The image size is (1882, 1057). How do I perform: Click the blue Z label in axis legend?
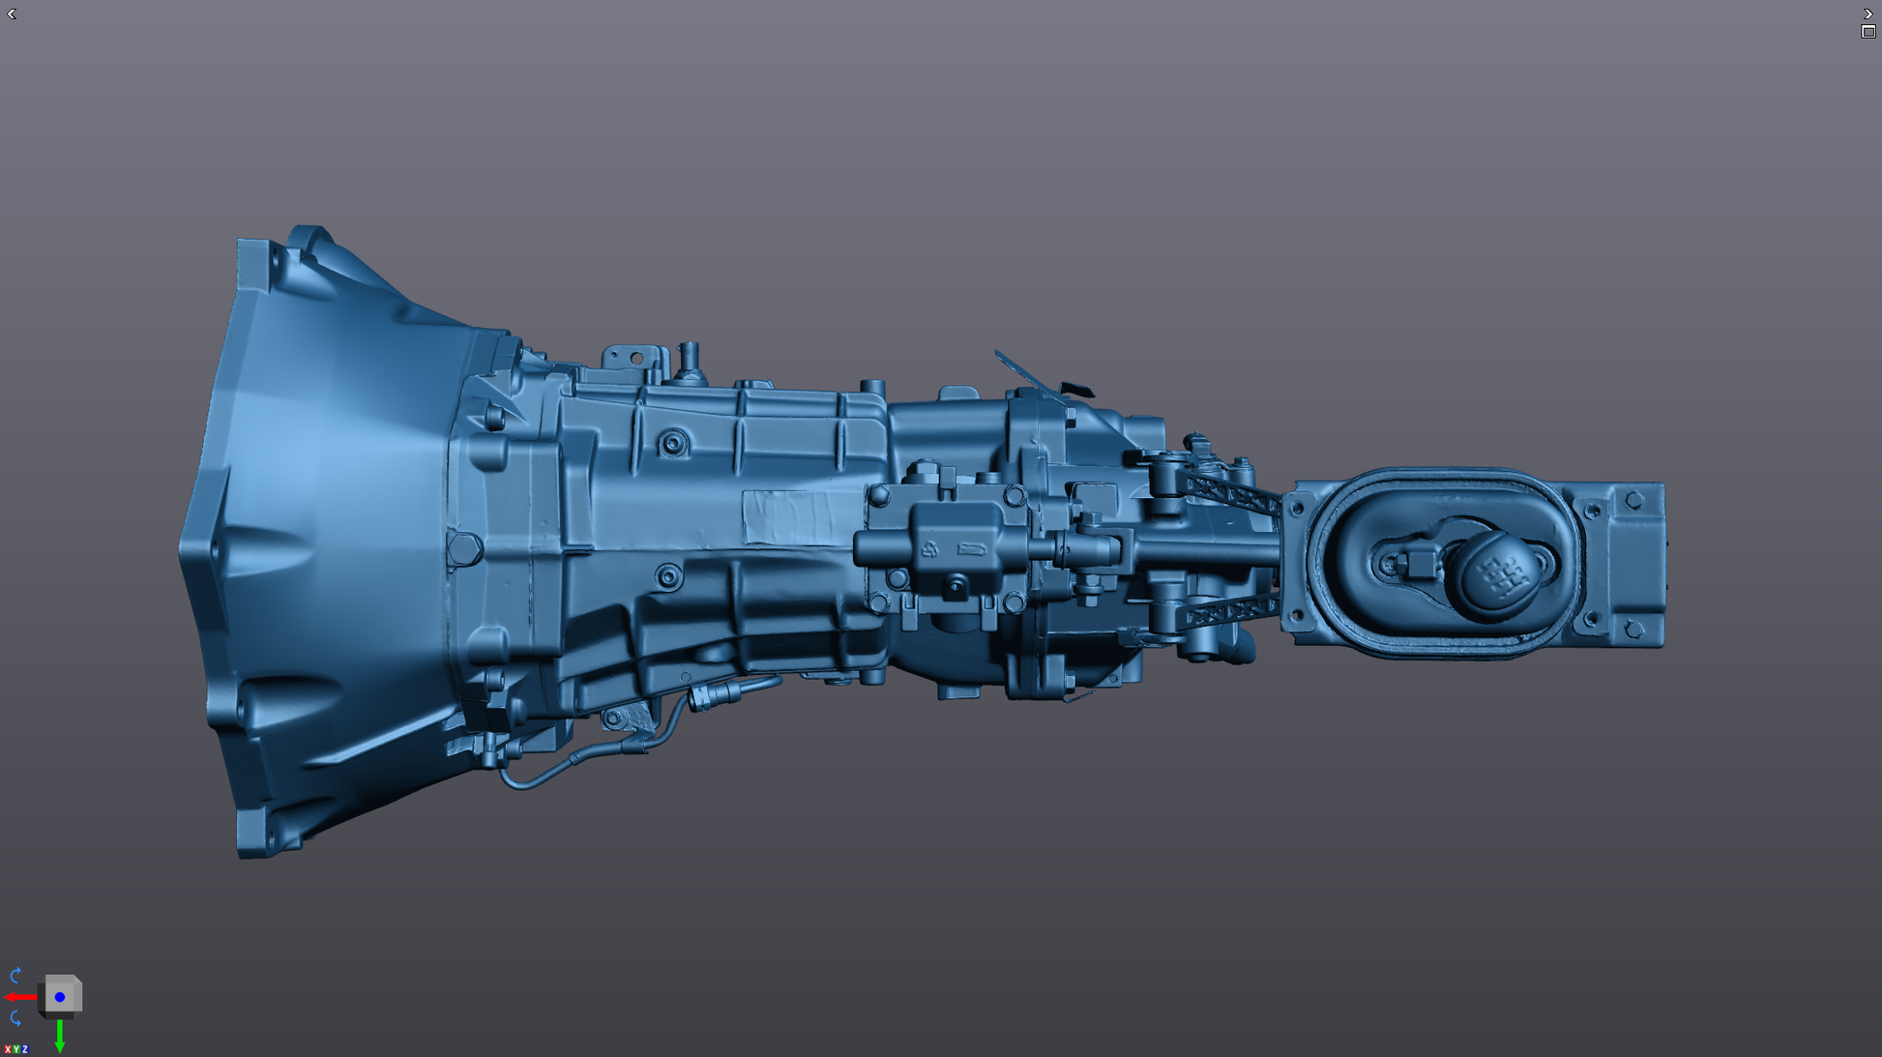(x=25, y=1049)
